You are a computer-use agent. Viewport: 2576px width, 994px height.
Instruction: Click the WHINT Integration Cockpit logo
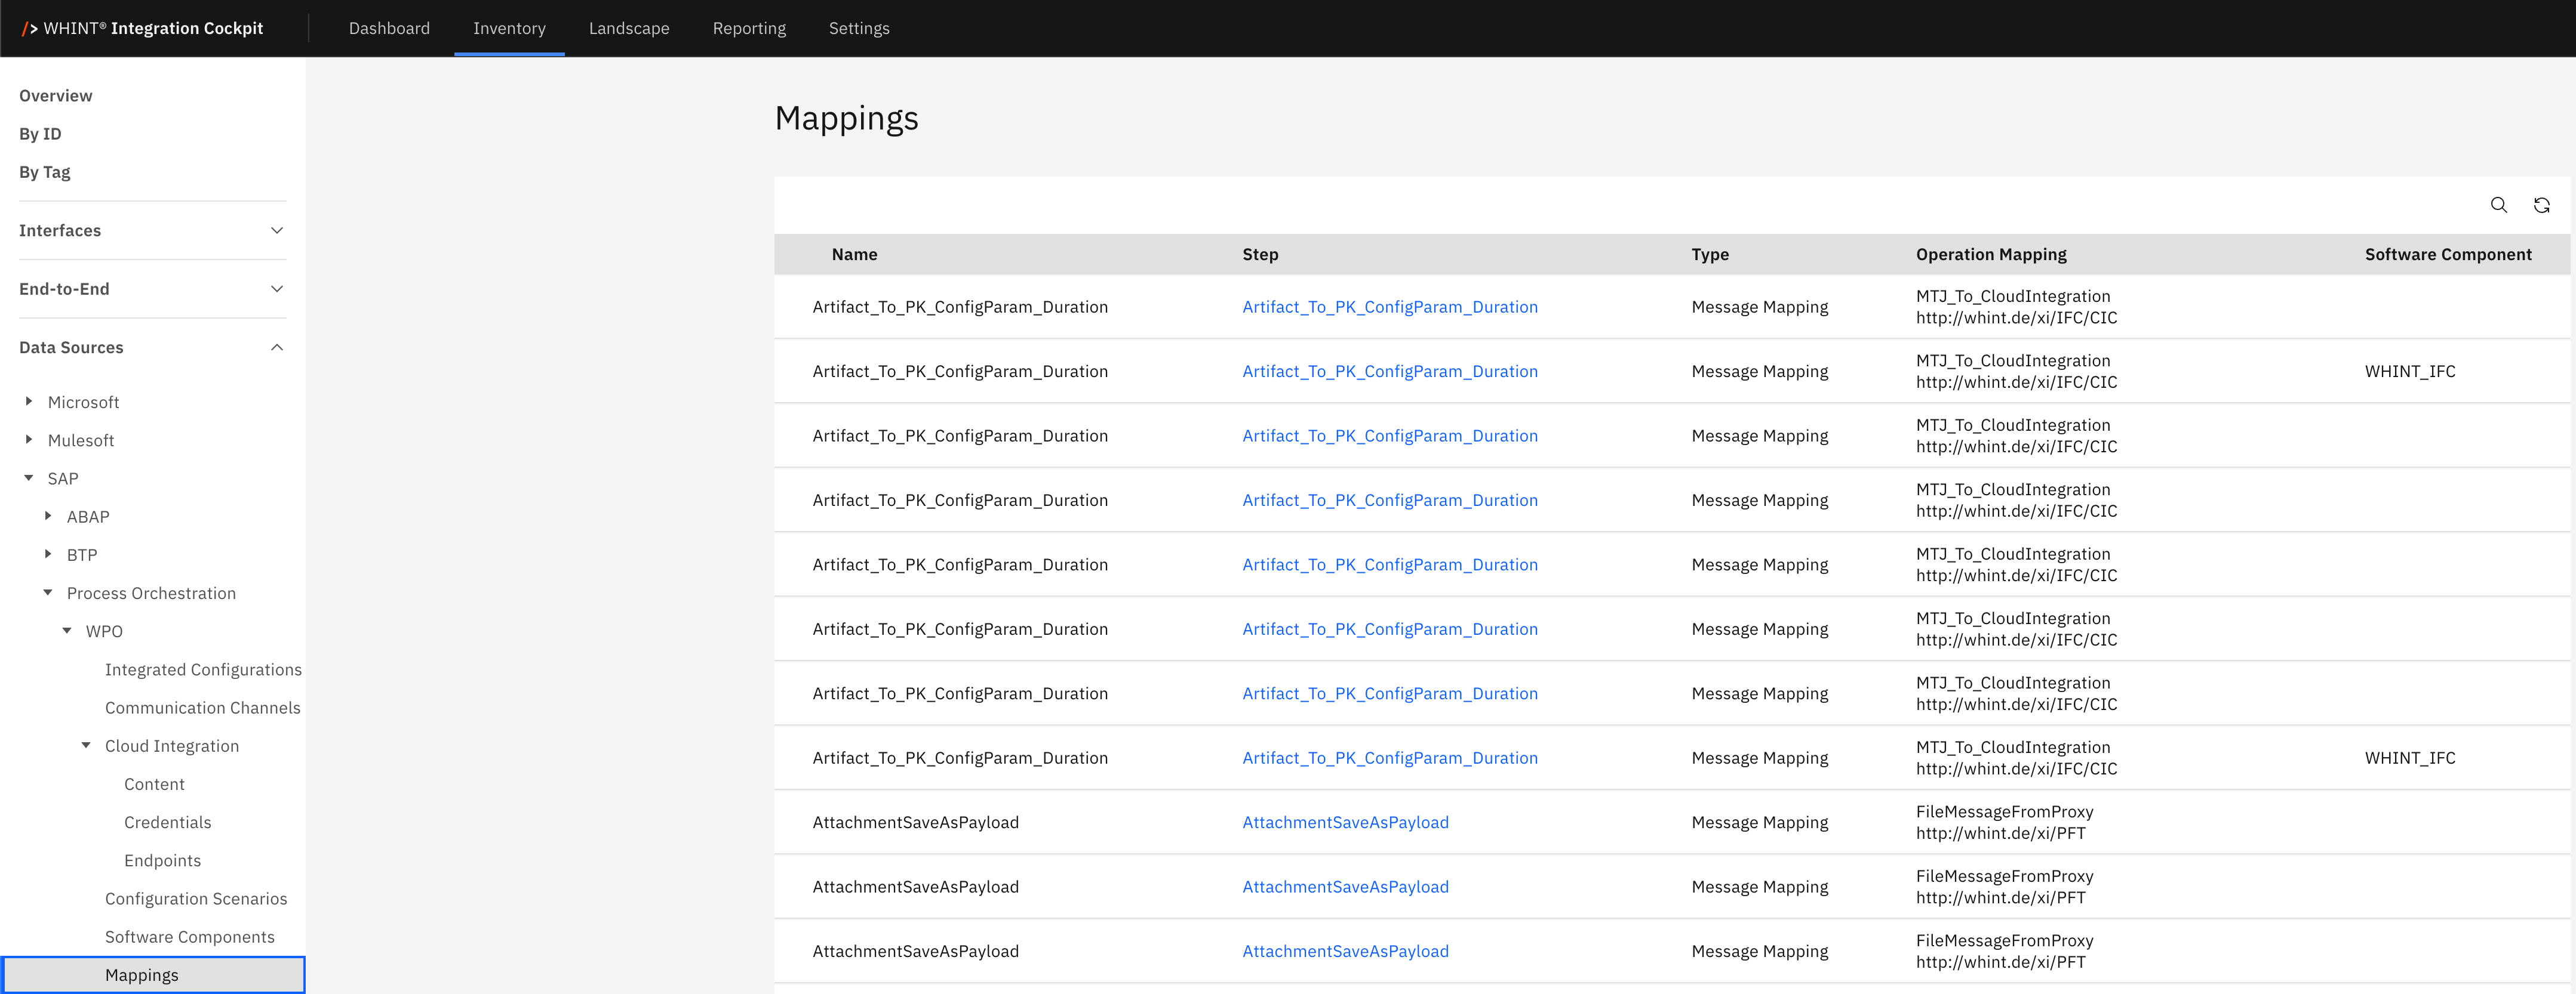(143, 28)
